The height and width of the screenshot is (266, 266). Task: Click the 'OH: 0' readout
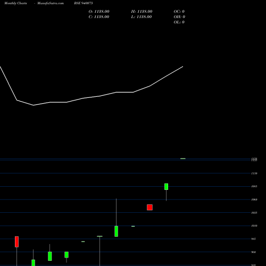click(x=179, y=17)
